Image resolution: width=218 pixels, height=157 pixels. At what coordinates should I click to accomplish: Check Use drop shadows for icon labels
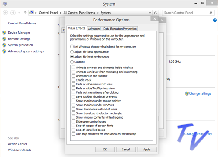pos(73,134)
